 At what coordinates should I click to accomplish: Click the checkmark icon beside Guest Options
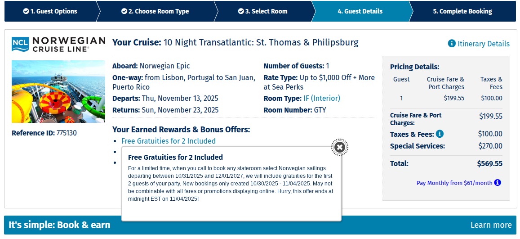26,11
